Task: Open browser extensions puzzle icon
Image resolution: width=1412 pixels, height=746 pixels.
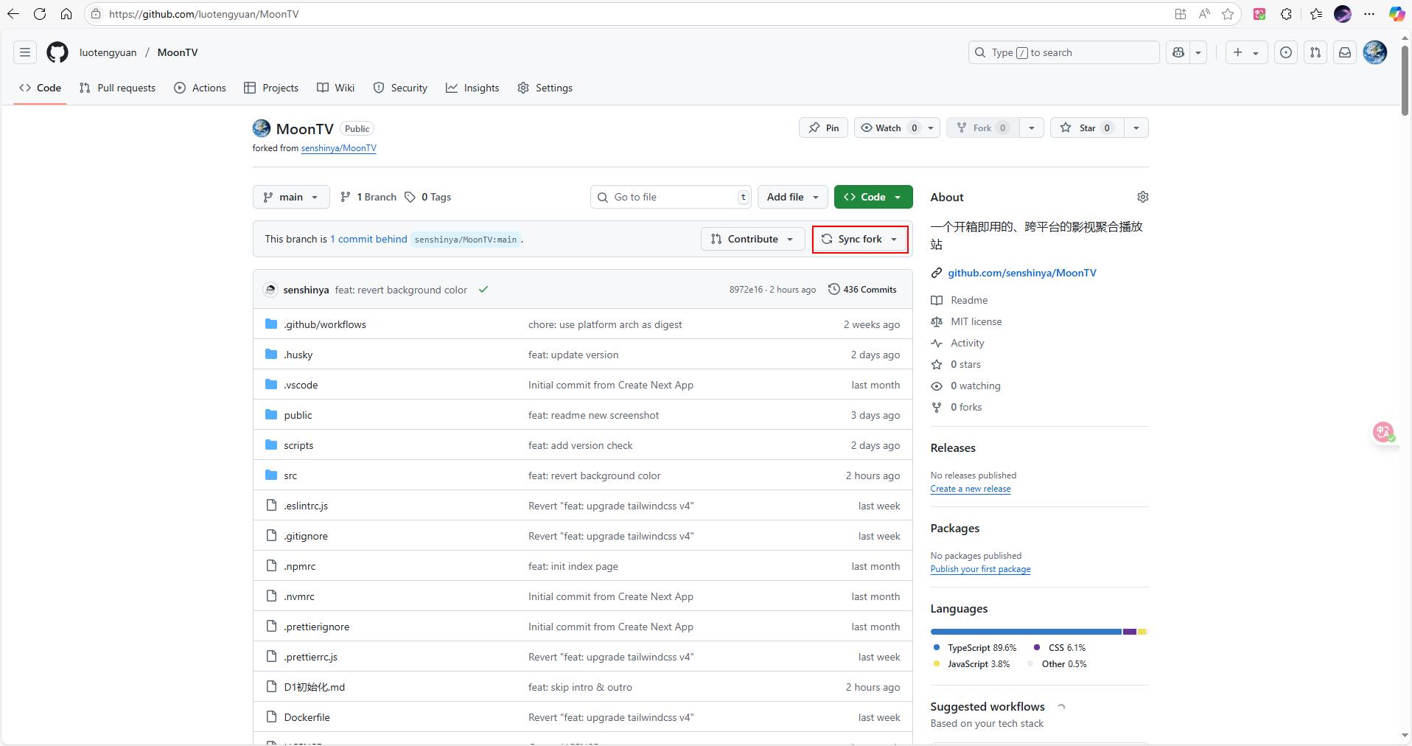Action: click(x=1287, y=14)
